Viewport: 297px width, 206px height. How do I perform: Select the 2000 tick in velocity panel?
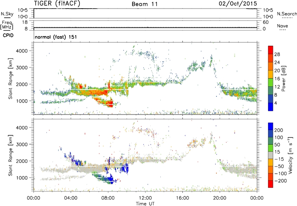click(22, 161)
